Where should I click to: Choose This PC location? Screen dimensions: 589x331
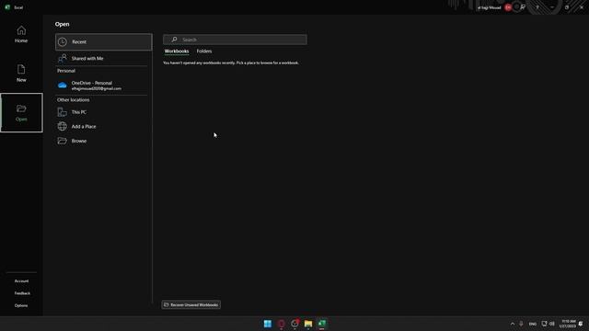(x=102, y=112)
